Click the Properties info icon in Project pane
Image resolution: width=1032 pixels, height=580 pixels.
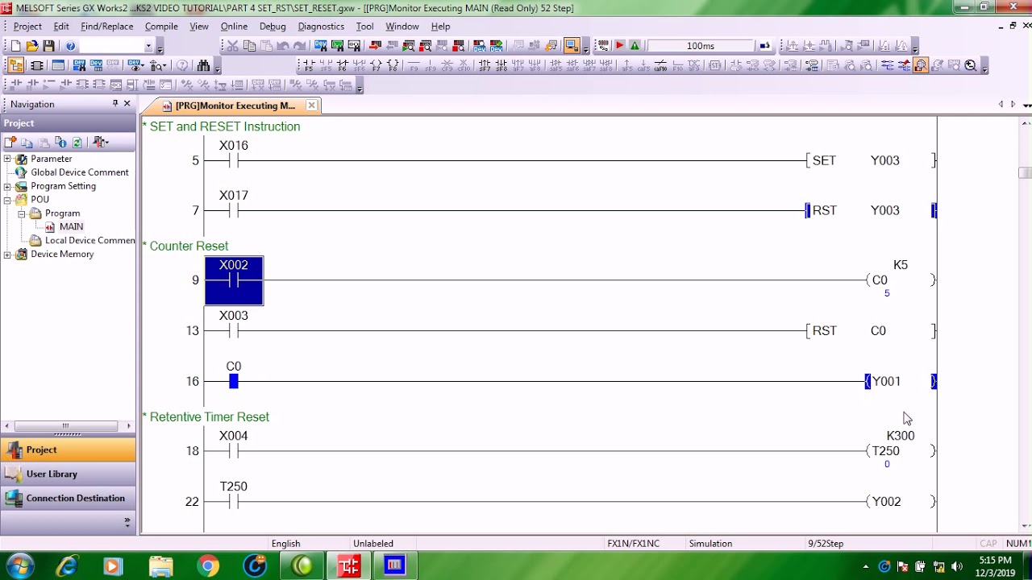(x=60, y=142)
